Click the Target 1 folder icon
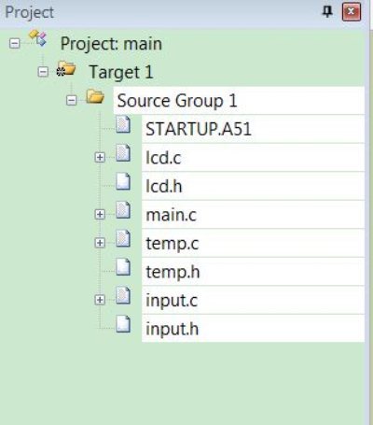The image size is (373, 425). [x=66, y=69]
